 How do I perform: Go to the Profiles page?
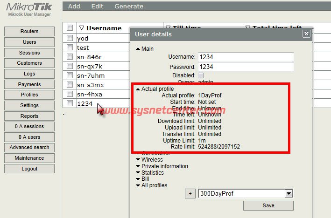29,95
